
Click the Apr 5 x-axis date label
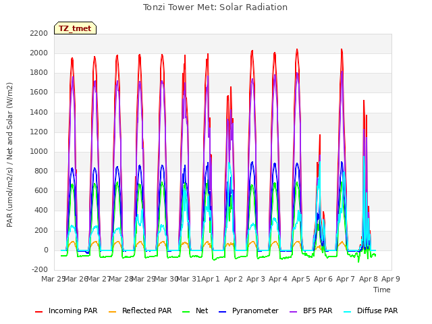click(x=300, y=279)
